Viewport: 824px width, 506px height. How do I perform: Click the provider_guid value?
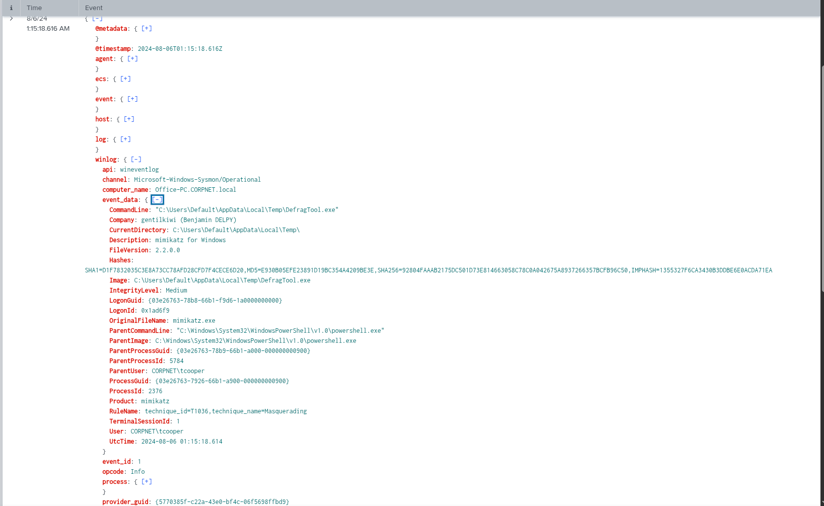coord(222,502)
